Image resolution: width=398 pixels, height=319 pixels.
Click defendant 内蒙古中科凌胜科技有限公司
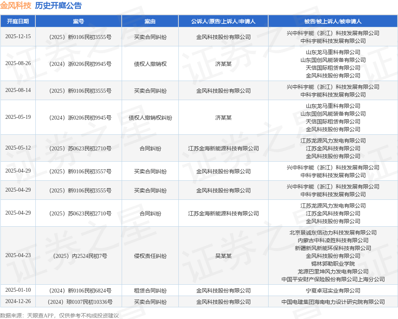tap(333, 240)
